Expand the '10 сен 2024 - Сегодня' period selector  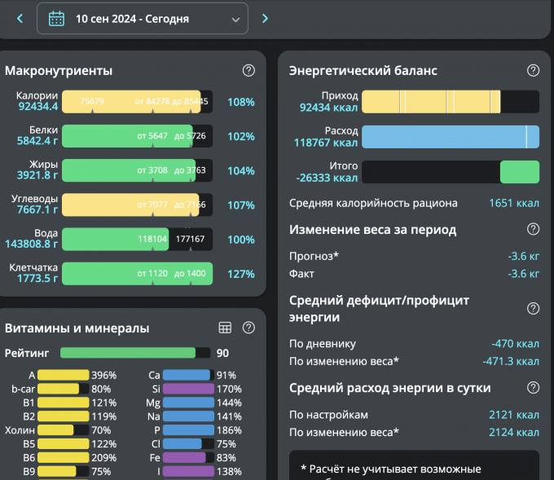point(143,18)
